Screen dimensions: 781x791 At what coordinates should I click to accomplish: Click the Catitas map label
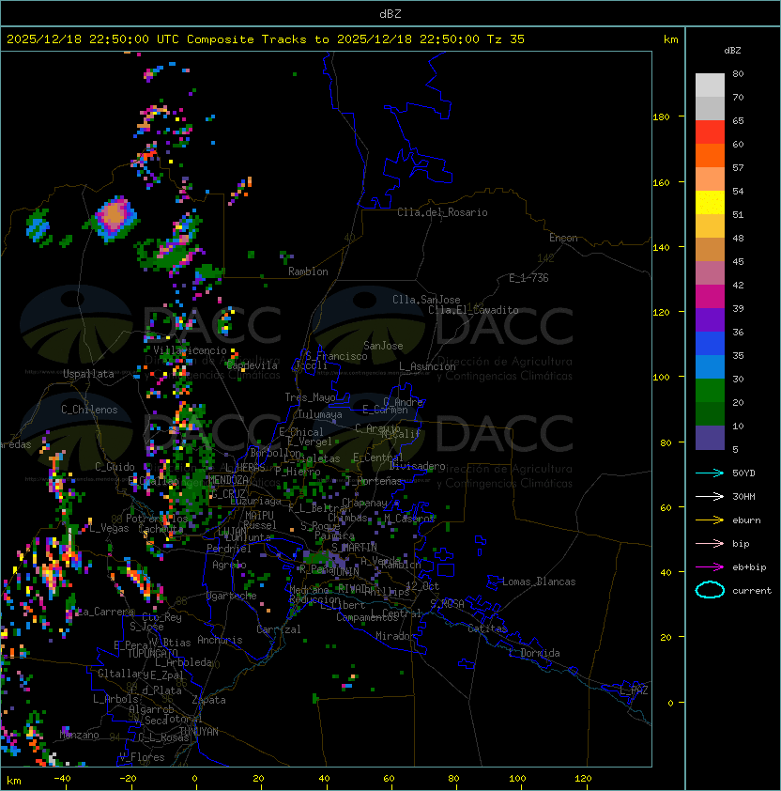[x=487, y=628]
